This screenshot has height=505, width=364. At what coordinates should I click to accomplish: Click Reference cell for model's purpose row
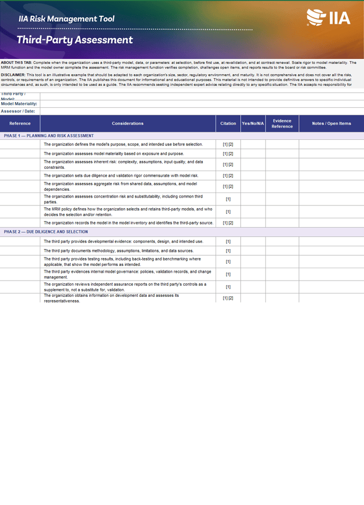(x=20, y=144)
